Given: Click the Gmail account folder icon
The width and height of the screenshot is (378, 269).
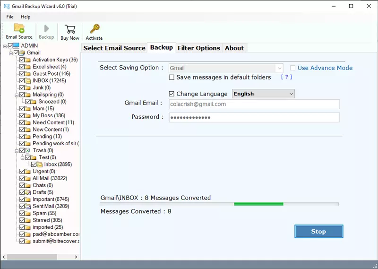Looking at the screenshot, I should tap(22, 52).
